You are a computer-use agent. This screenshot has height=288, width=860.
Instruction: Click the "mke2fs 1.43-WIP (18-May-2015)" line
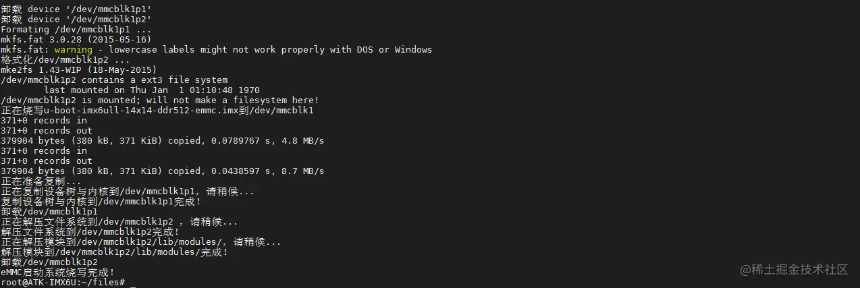pyautogui.click(x=79, y=70)
